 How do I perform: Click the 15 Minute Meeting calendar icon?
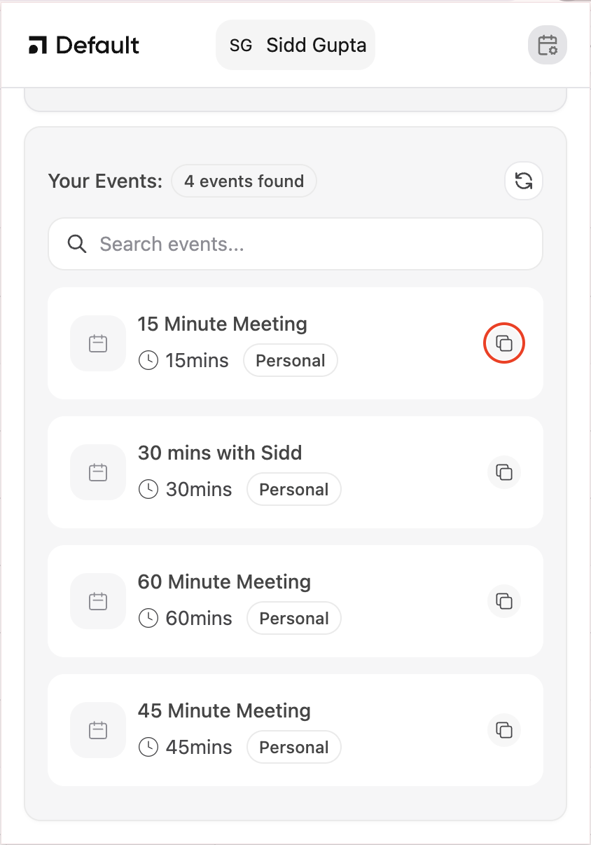click(98, 343)
